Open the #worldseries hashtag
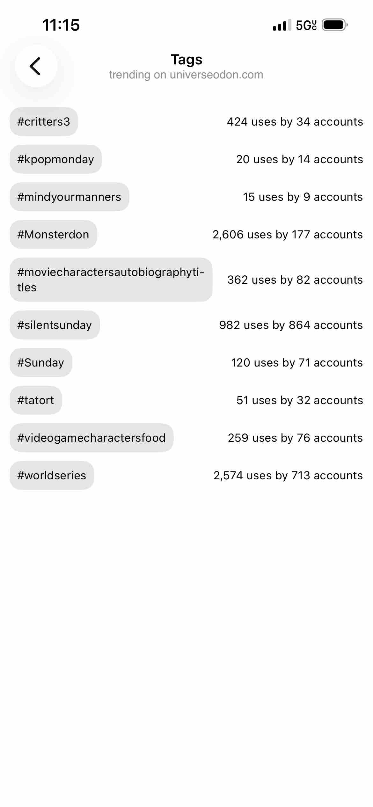The width and height of the screenshot is (373, 807). pyautogui.click(x=52, y=476)
